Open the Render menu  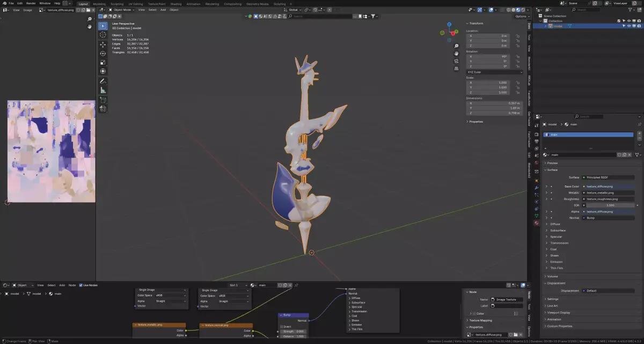point(31,3)
